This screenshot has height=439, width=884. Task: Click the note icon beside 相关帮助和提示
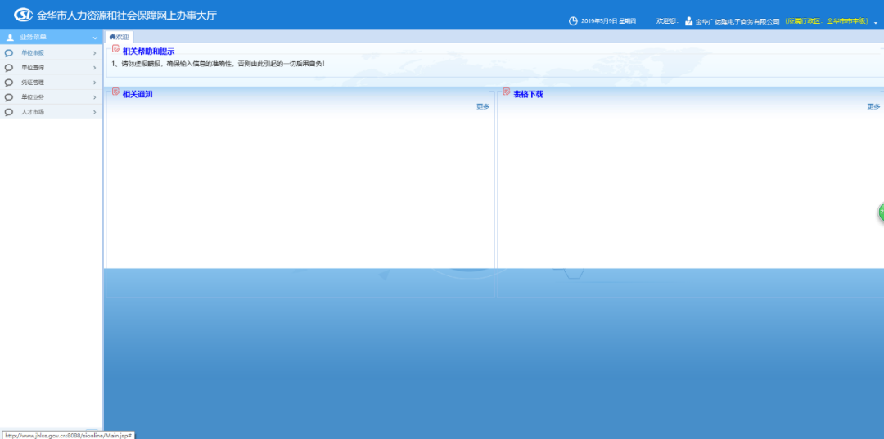click(x=115, y=48)
